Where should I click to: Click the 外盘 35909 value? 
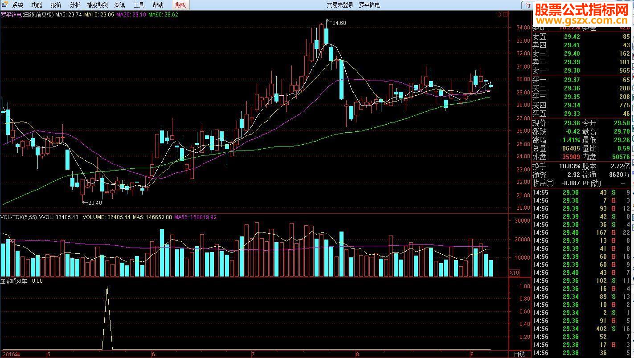571,157
